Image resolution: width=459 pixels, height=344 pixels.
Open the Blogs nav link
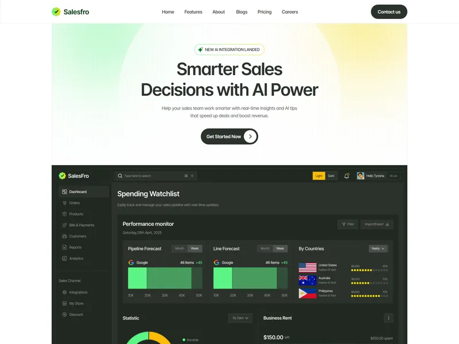click(x=242, y=12)
